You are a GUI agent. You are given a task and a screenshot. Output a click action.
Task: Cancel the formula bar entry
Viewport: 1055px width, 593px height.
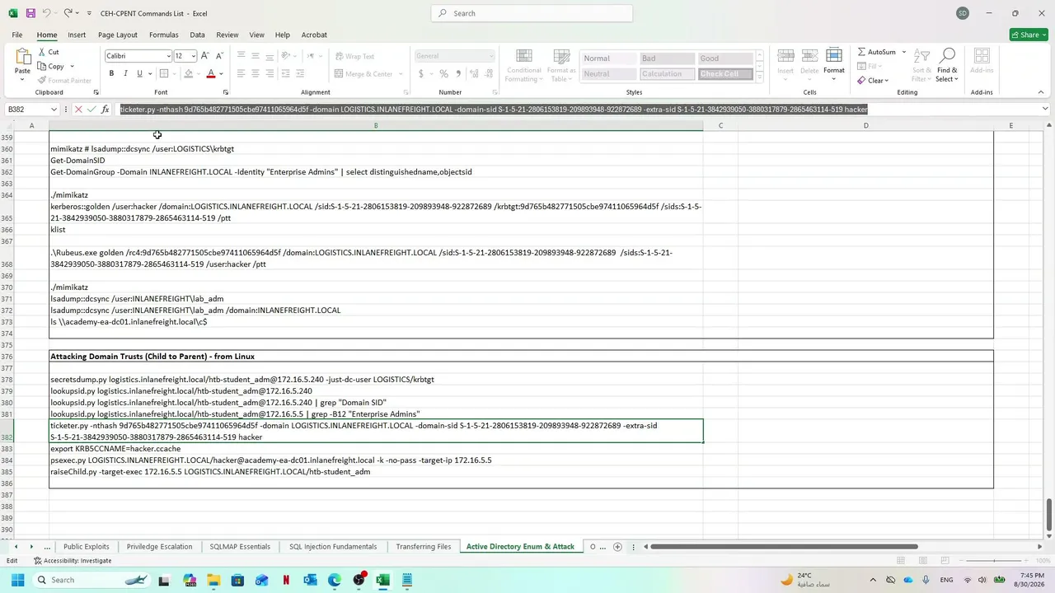click(78, 110)
